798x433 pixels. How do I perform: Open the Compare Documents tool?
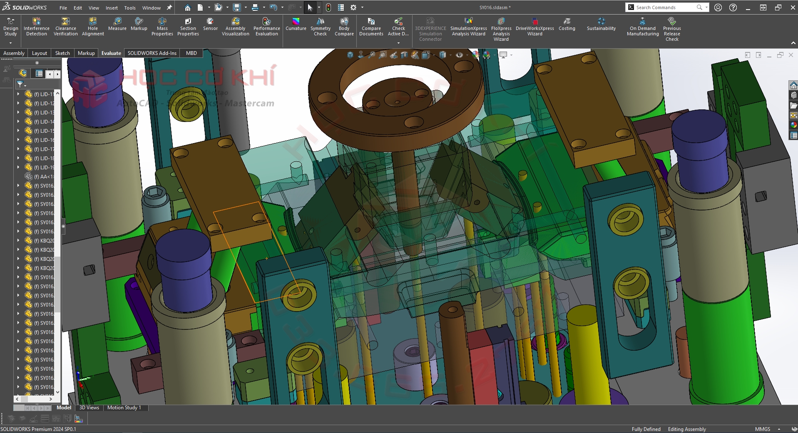371,27
